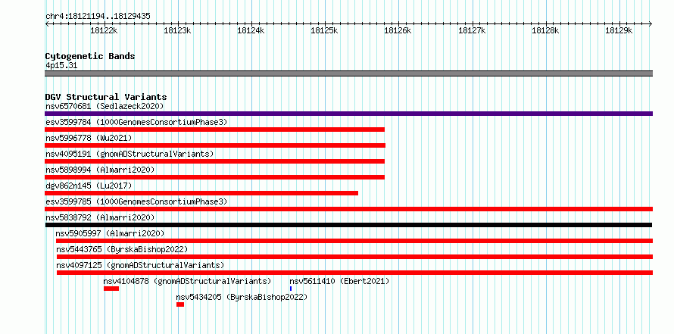
Task: Open variant nsv5996778 (Wu2021) label
Action: (89, 138)
